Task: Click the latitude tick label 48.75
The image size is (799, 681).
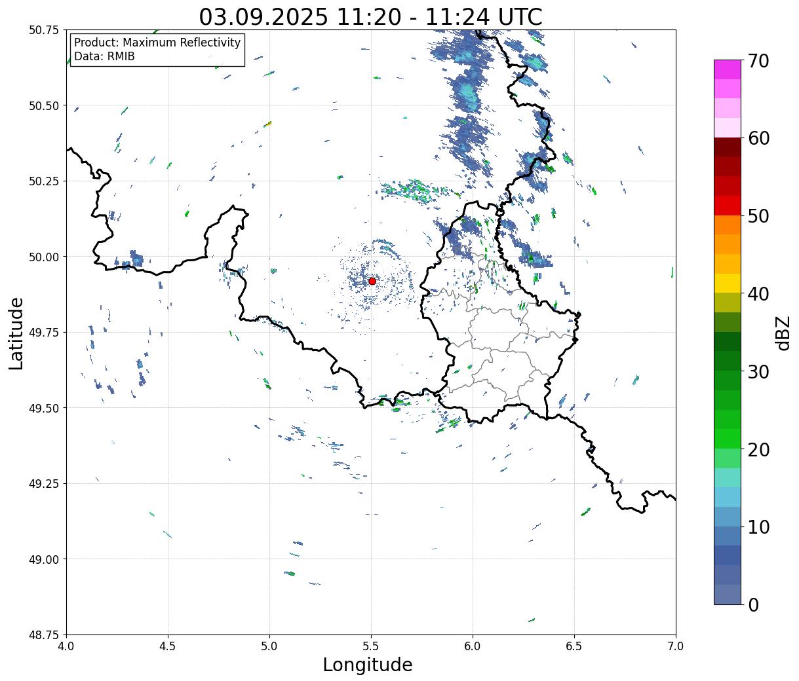Action: 44,635
